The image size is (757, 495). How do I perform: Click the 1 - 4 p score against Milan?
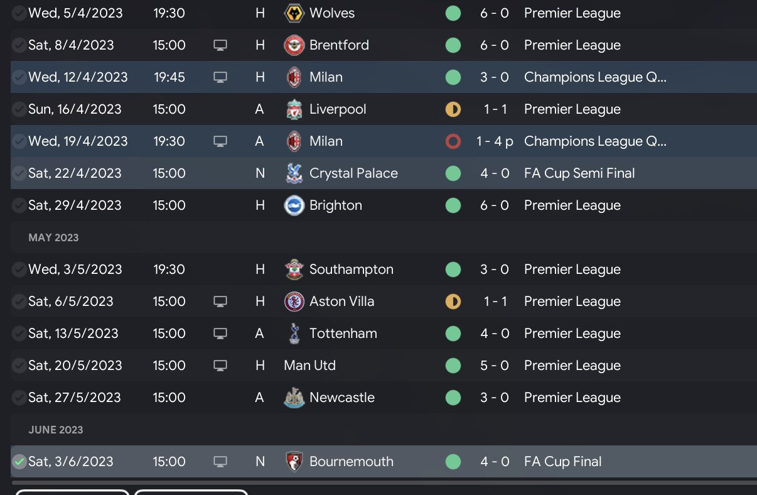click(495, 141)
